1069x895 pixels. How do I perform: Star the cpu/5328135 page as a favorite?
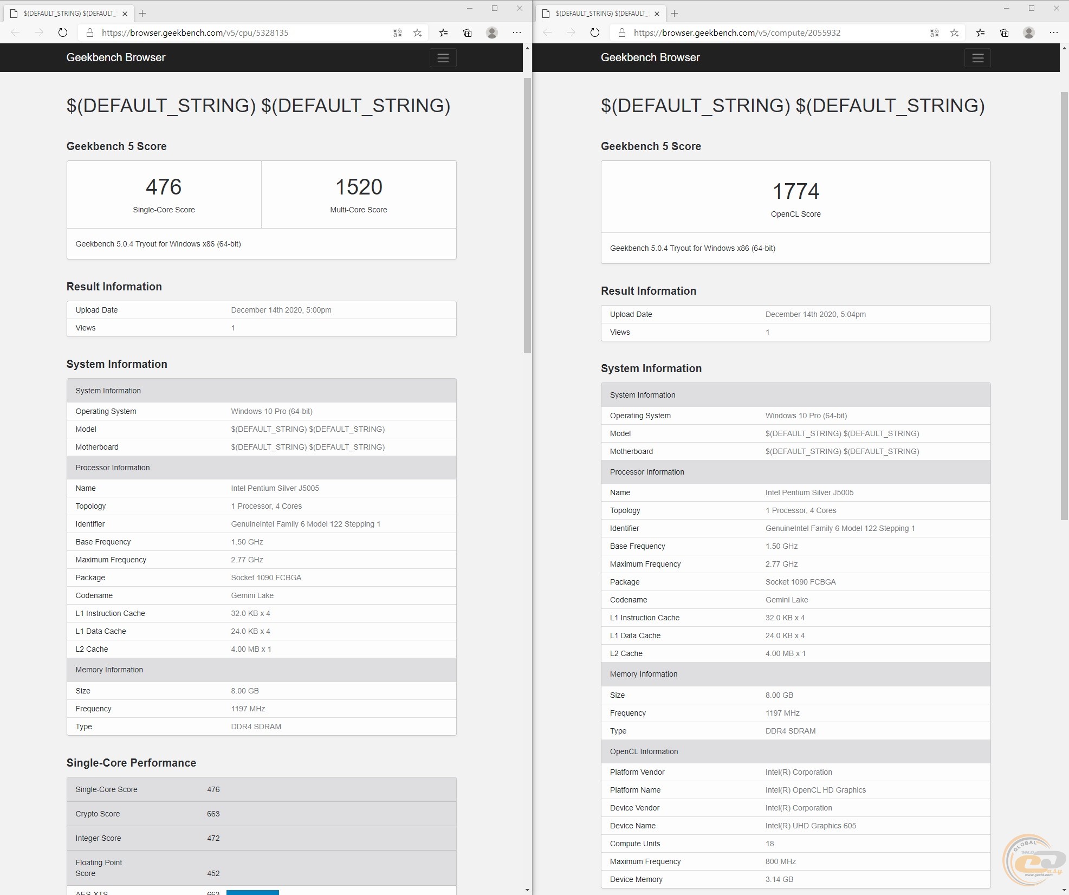417,33
